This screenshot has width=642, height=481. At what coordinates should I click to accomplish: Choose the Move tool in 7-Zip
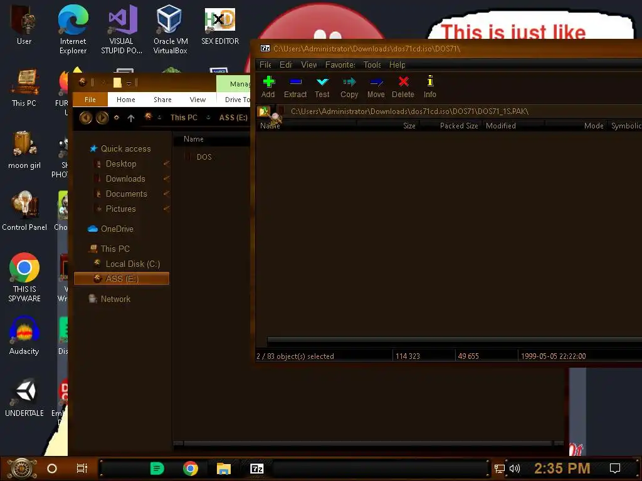point(376,86)
